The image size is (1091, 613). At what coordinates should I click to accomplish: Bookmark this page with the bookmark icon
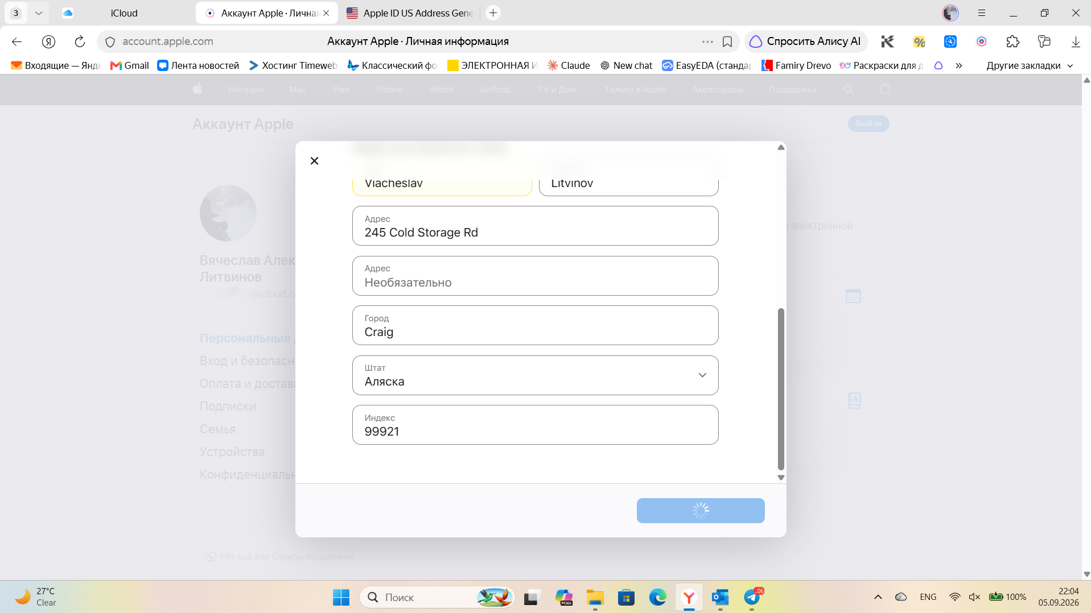click(x=727, y=42)
